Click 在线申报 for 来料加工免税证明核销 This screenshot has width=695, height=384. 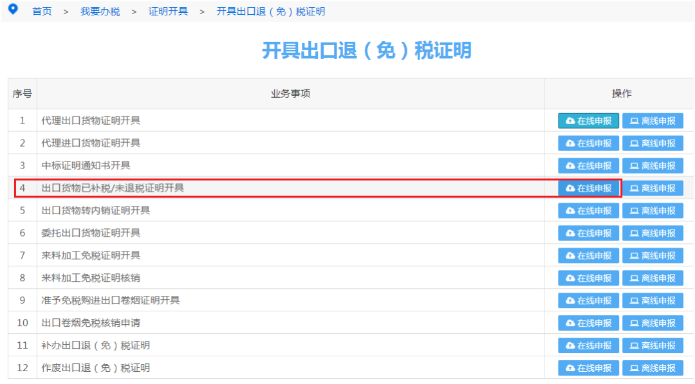[x=589, y=278]
